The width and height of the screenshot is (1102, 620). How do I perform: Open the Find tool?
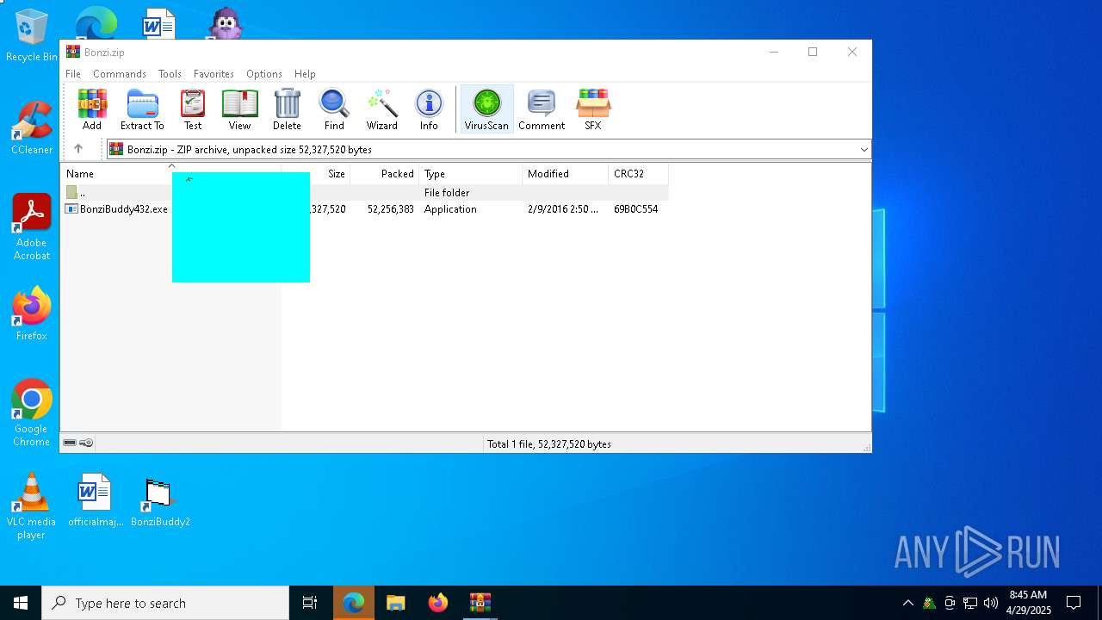(334, 109)
